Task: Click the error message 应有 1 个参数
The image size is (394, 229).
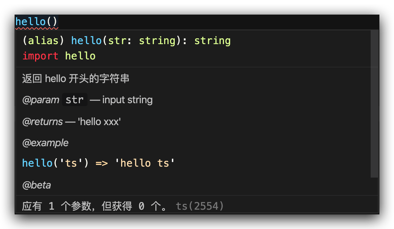Action: (95, 206)
